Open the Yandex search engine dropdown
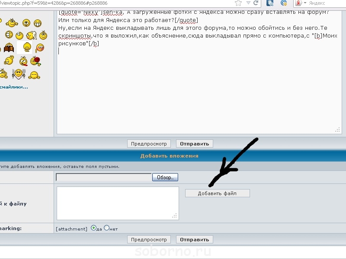The image size is (346, 259). [x=304, y=3]
